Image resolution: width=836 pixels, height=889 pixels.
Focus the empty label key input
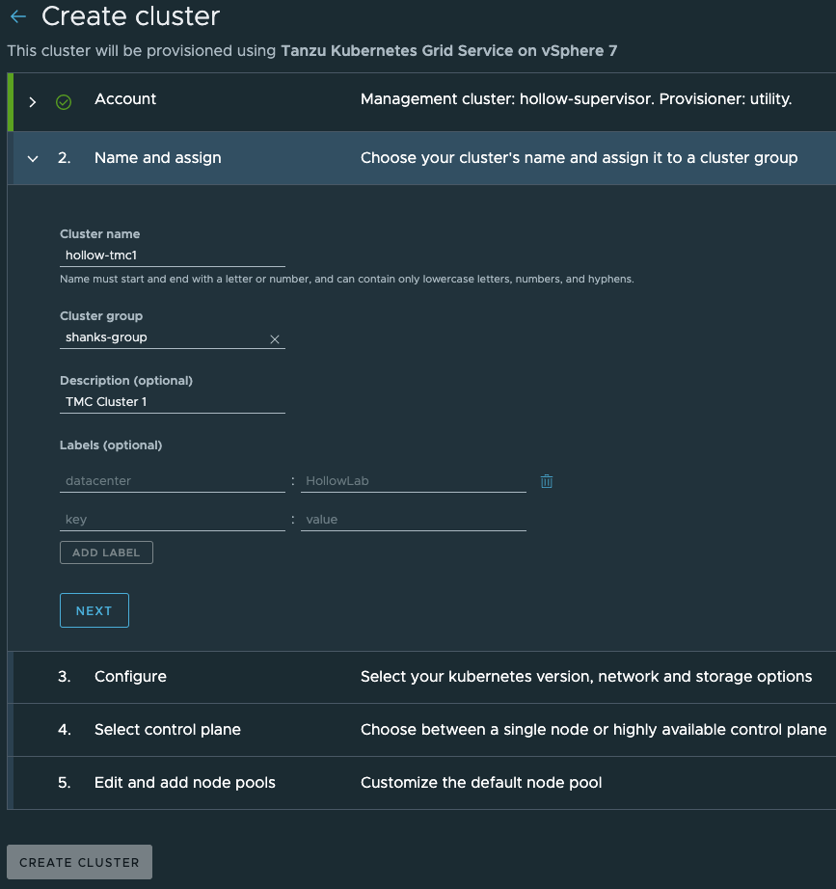pyautogui.click(x=172, y=520)
